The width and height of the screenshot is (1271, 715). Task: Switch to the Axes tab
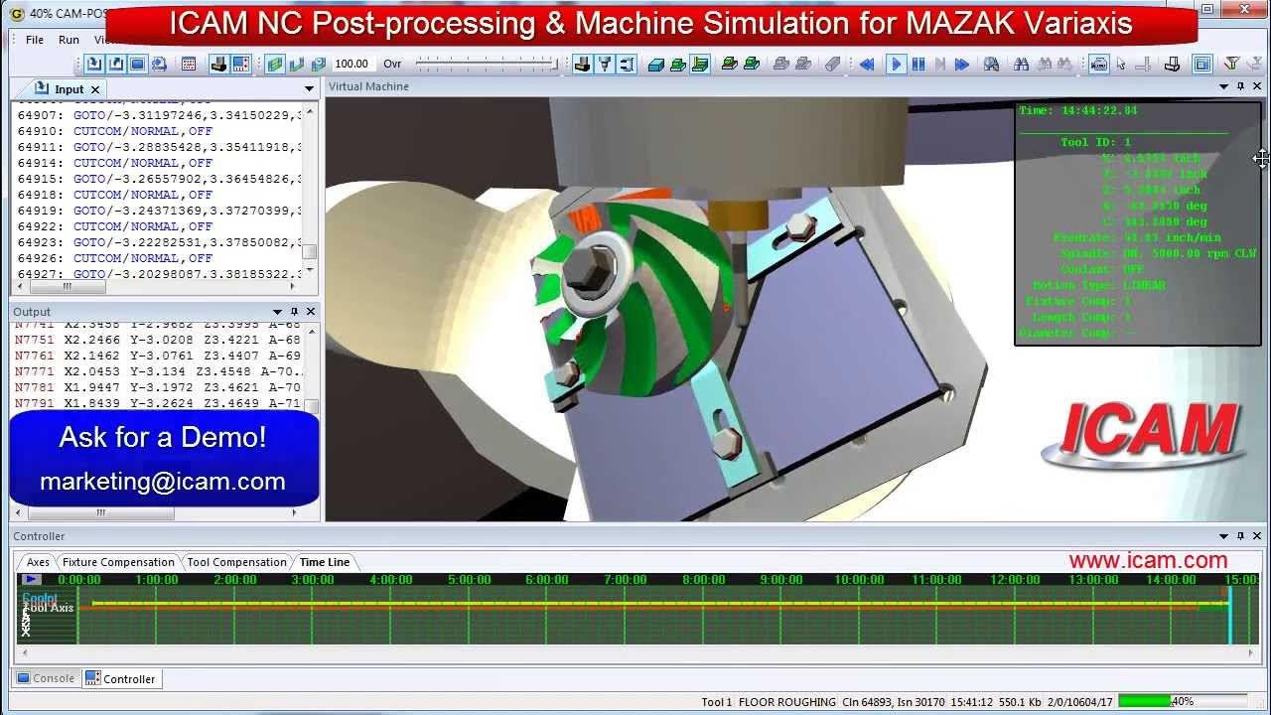(x=38, y=562)
